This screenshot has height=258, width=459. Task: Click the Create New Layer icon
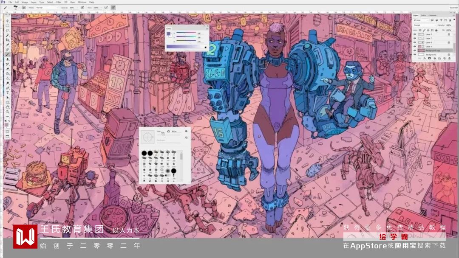pos(445,59)
